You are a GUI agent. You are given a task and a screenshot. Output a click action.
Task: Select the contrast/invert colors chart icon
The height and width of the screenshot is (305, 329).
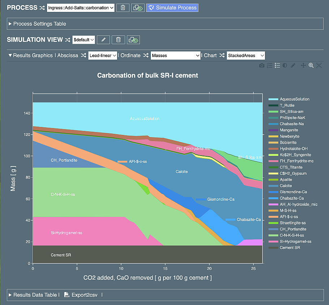coord(285,65)
